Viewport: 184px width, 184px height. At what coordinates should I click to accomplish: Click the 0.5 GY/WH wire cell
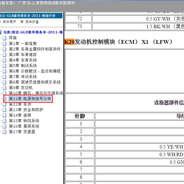click(x=138, y=19)
